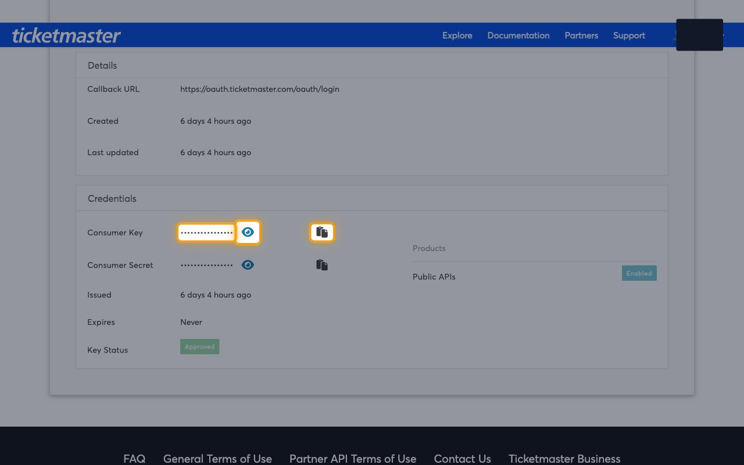744x465 pixels.
Task: Open the Explore menu
Action: (x=457, y=35)
